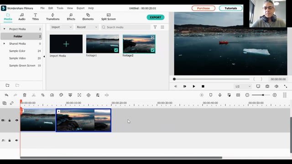The image size is (292, 164).
Task: Switch to the Audio tab
Action: pos(22,17)
